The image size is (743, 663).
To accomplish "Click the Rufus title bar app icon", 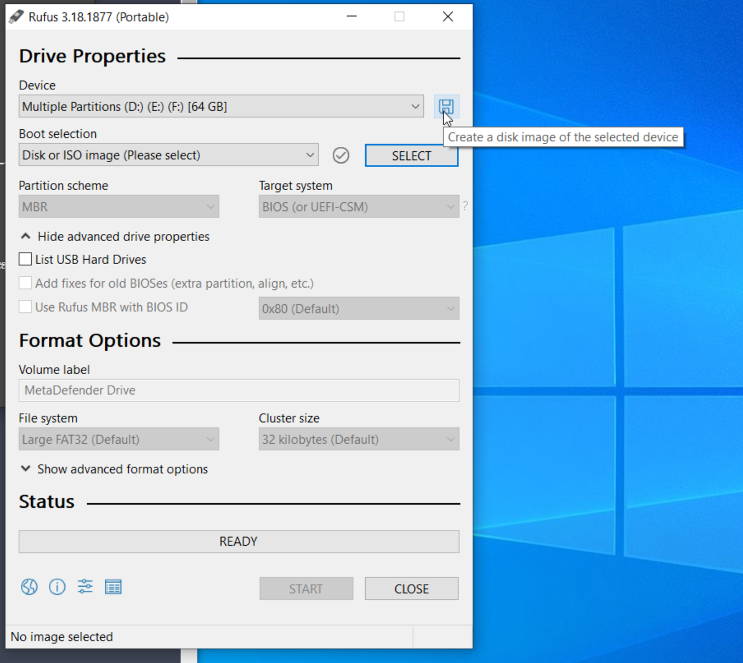I will tap(16, 16).
